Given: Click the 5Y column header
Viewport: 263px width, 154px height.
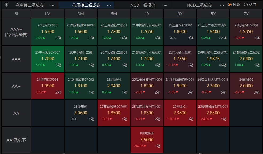Looking at the screenshot, I should coord(213,14).
